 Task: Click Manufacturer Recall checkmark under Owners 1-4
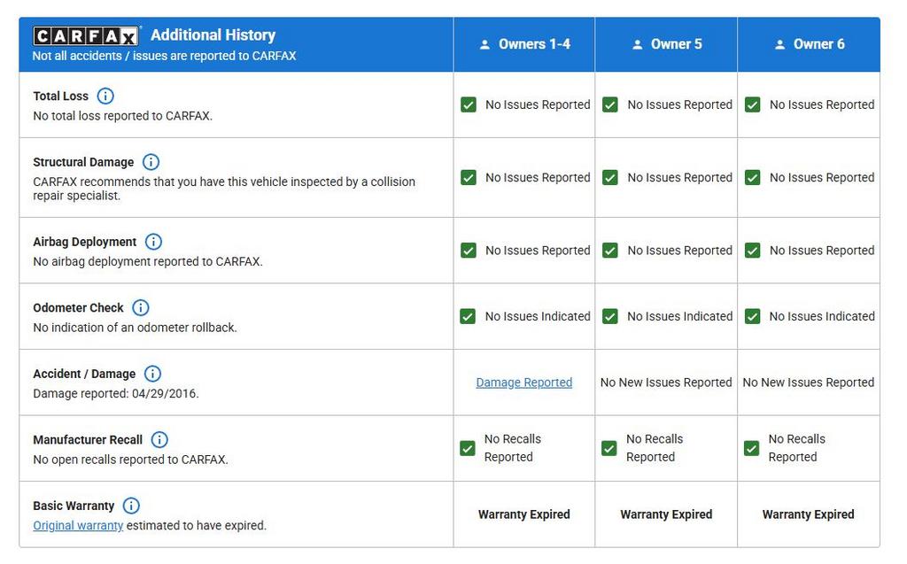coord(468,448)
